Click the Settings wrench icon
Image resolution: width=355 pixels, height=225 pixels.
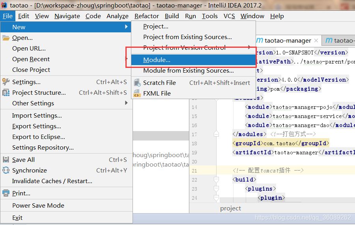(6, 82)
